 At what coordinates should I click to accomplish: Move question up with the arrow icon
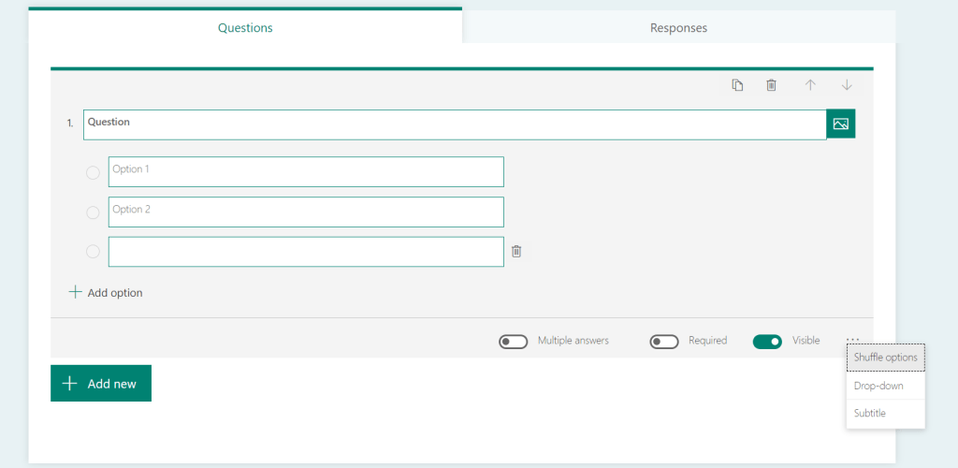810,85
